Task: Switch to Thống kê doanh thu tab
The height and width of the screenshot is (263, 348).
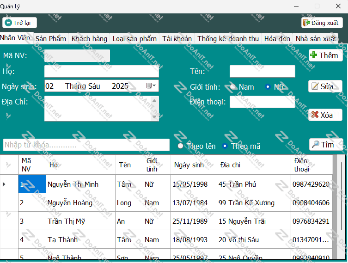Action: (x=228, y=39)
